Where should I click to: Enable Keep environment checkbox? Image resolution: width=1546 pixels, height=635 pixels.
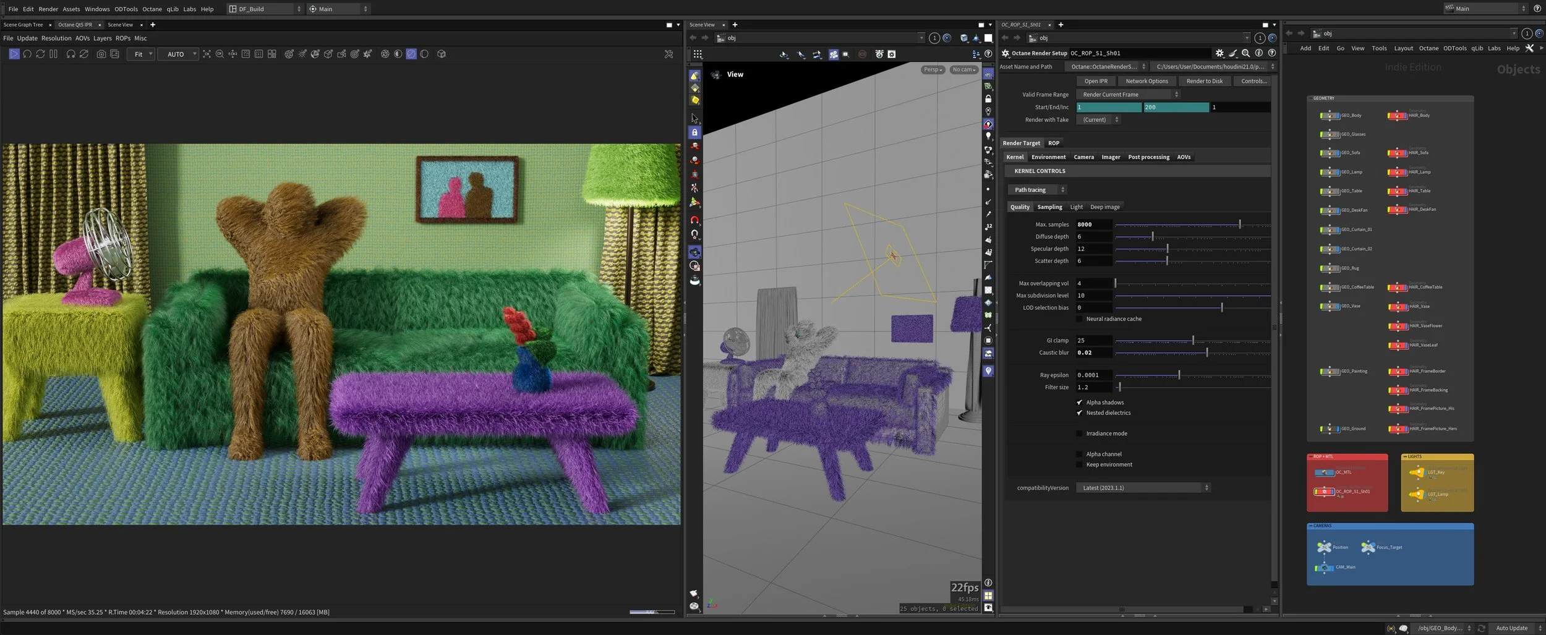[1079, 464]
